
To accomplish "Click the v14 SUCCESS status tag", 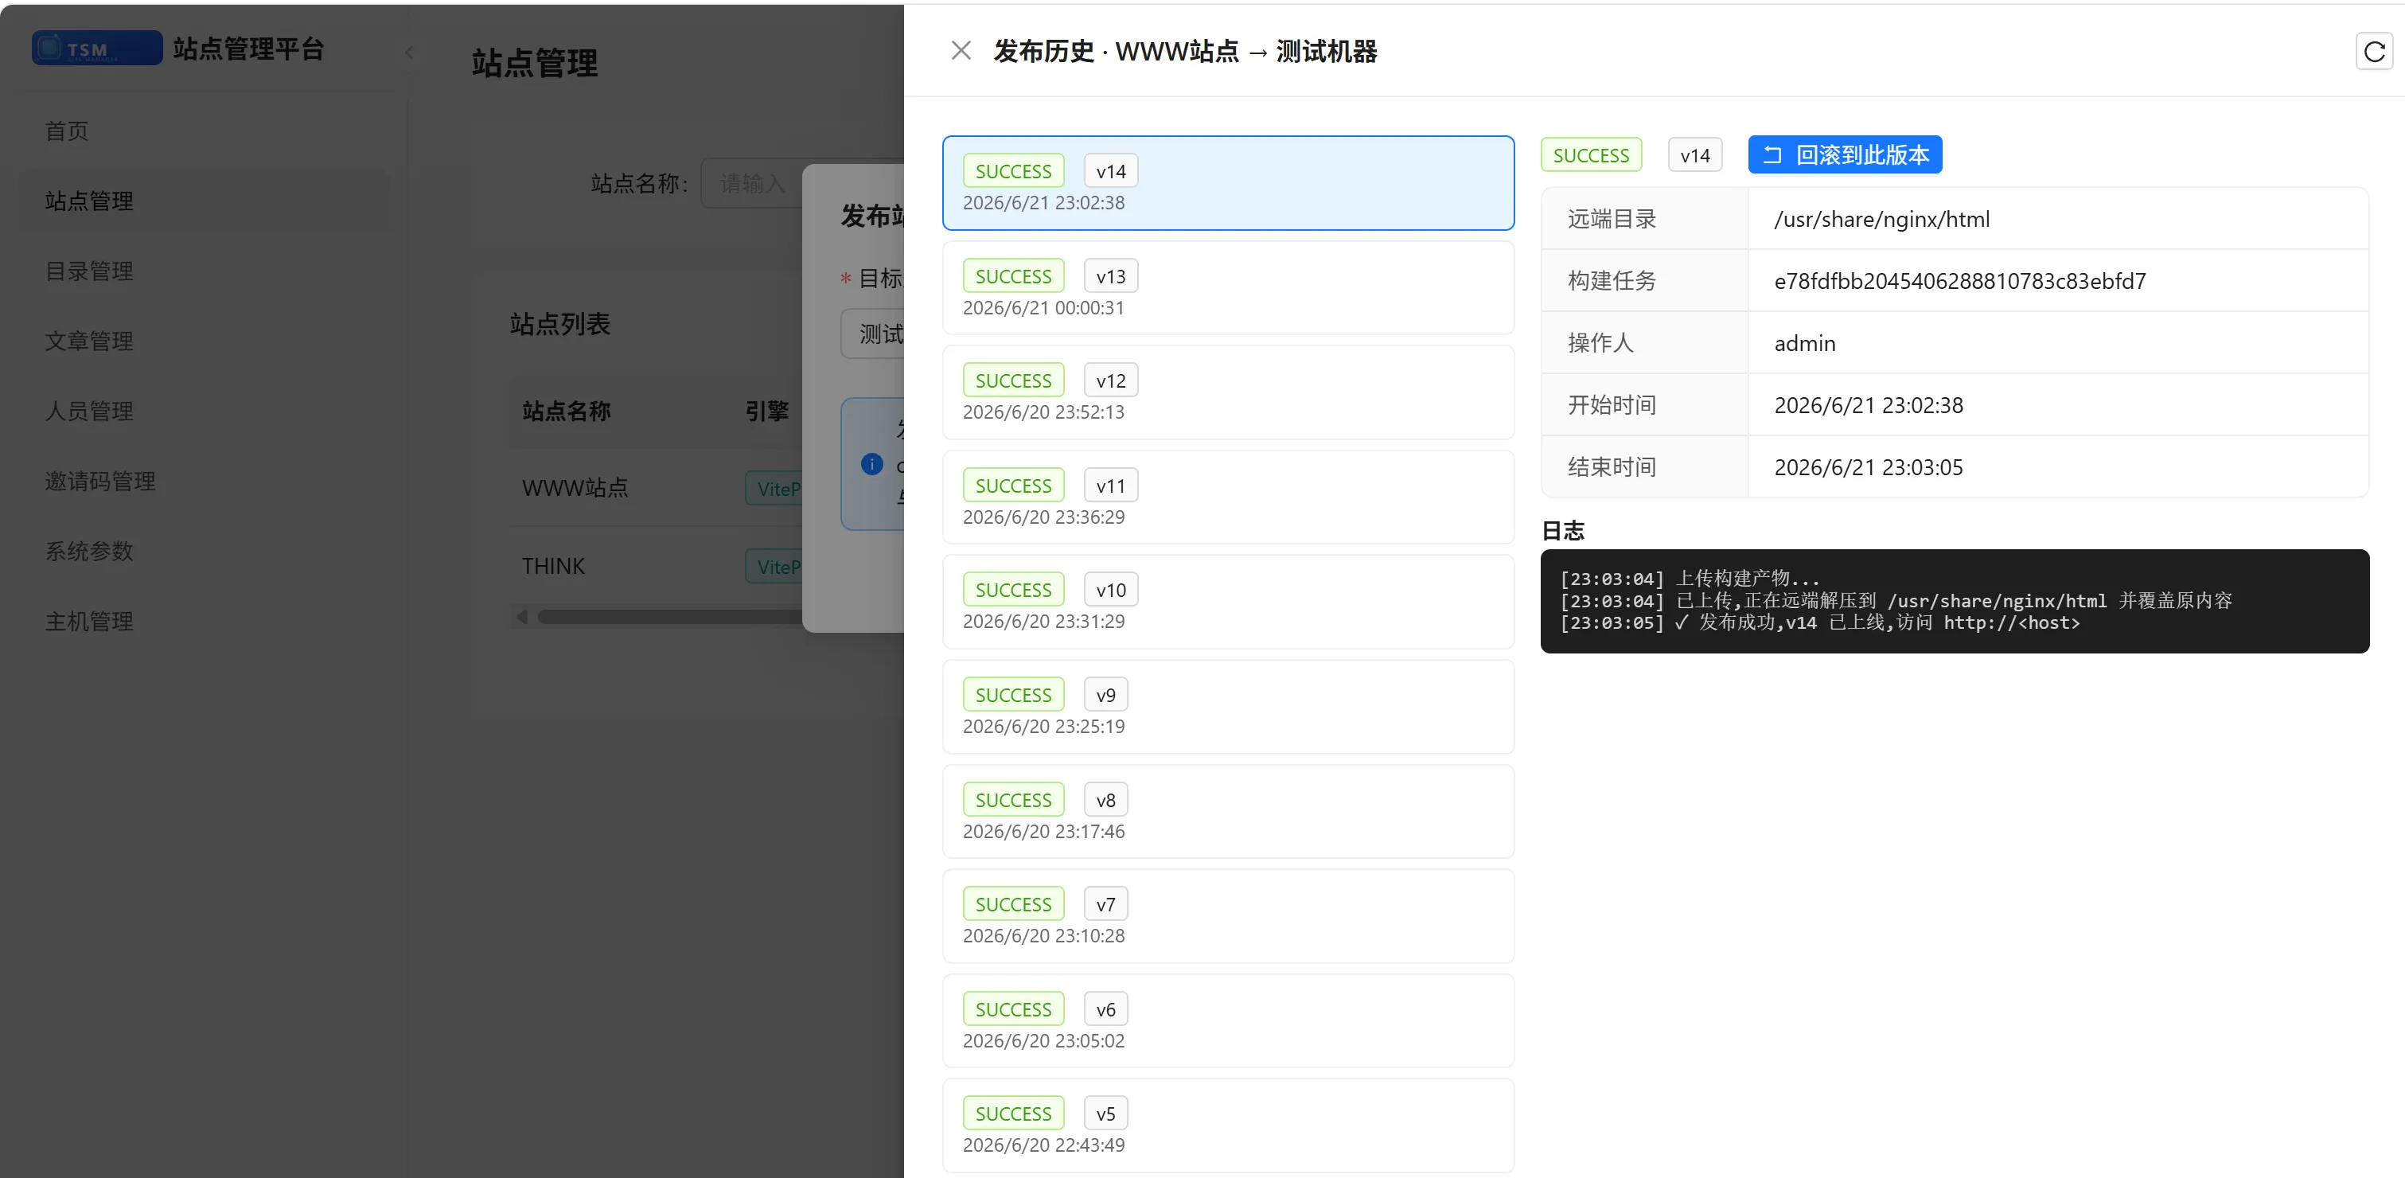I will tap(1013, 172).
